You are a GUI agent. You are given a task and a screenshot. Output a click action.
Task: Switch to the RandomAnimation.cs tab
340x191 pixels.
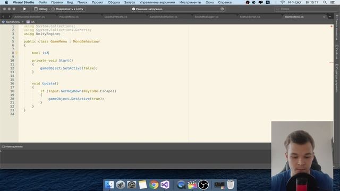163,16
